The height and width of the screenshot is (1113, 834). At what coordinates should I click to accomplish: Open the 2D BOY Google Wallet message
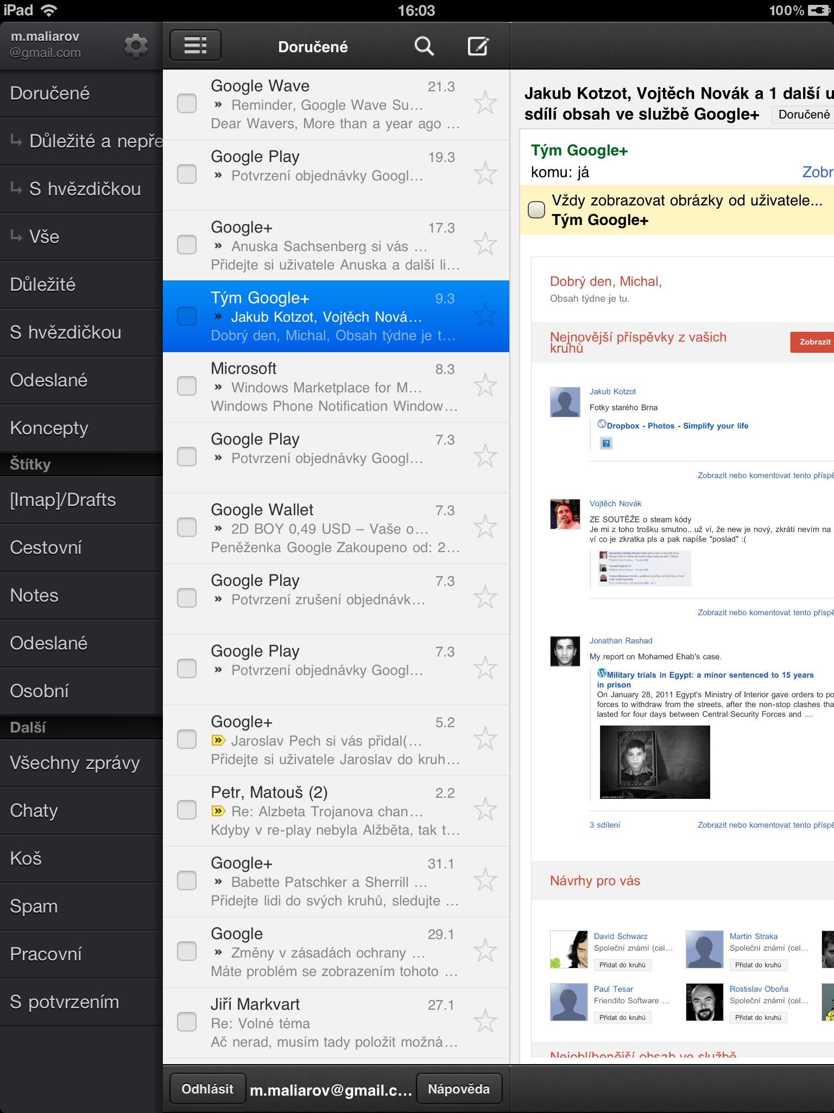(x=336, y=528)
